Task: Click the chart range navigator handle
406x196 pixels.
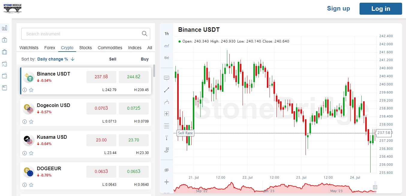Action: click(x=375, y=187)
